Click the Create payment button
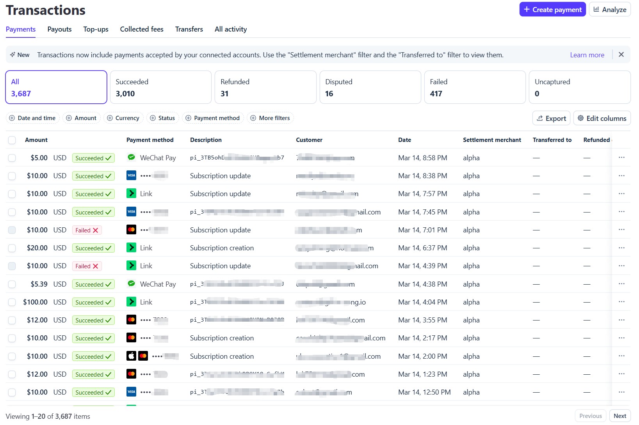The height and width of the screenshot is (425, 639). [x=552, y=10]
